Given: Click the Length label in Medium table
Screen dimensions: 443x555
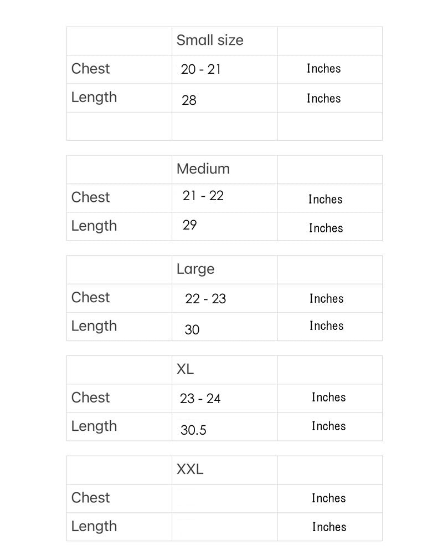Looking at the screenshot, I should (94, 226).
